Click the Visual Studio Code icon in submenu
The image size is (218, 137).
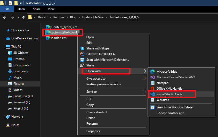[x=152, y=94]
